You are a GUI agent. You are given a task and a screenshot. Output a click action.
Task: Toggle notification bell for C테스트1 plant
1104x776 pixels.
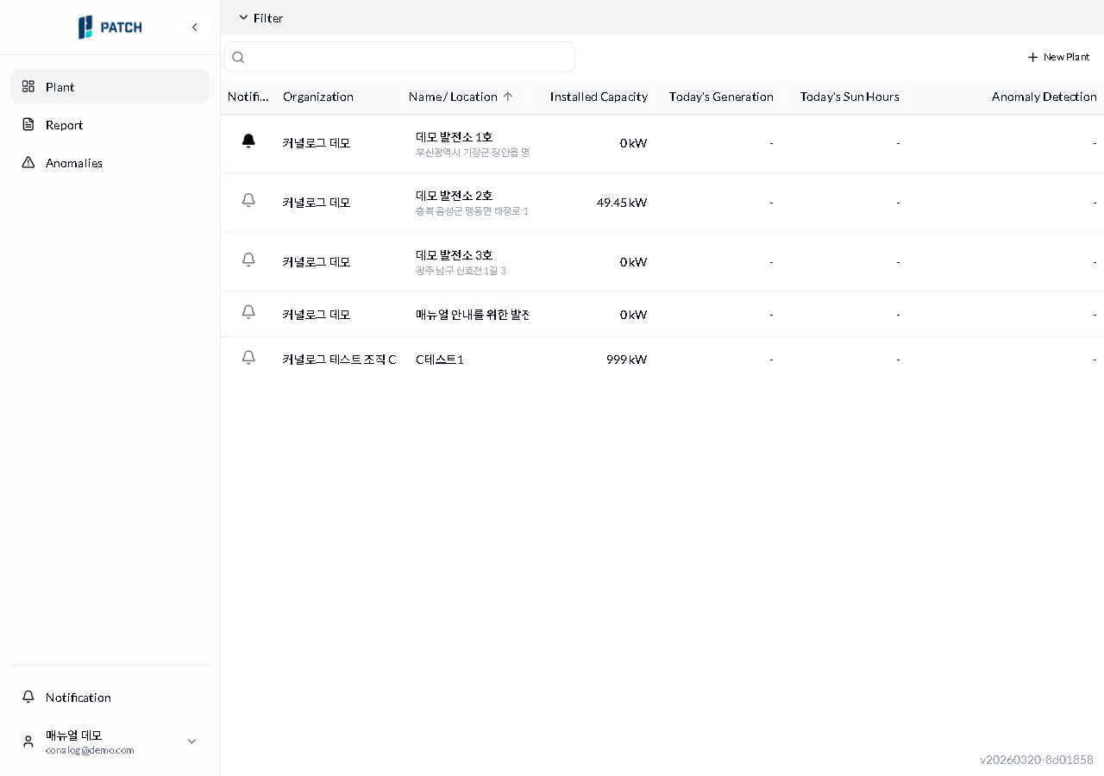click(248, 358)
